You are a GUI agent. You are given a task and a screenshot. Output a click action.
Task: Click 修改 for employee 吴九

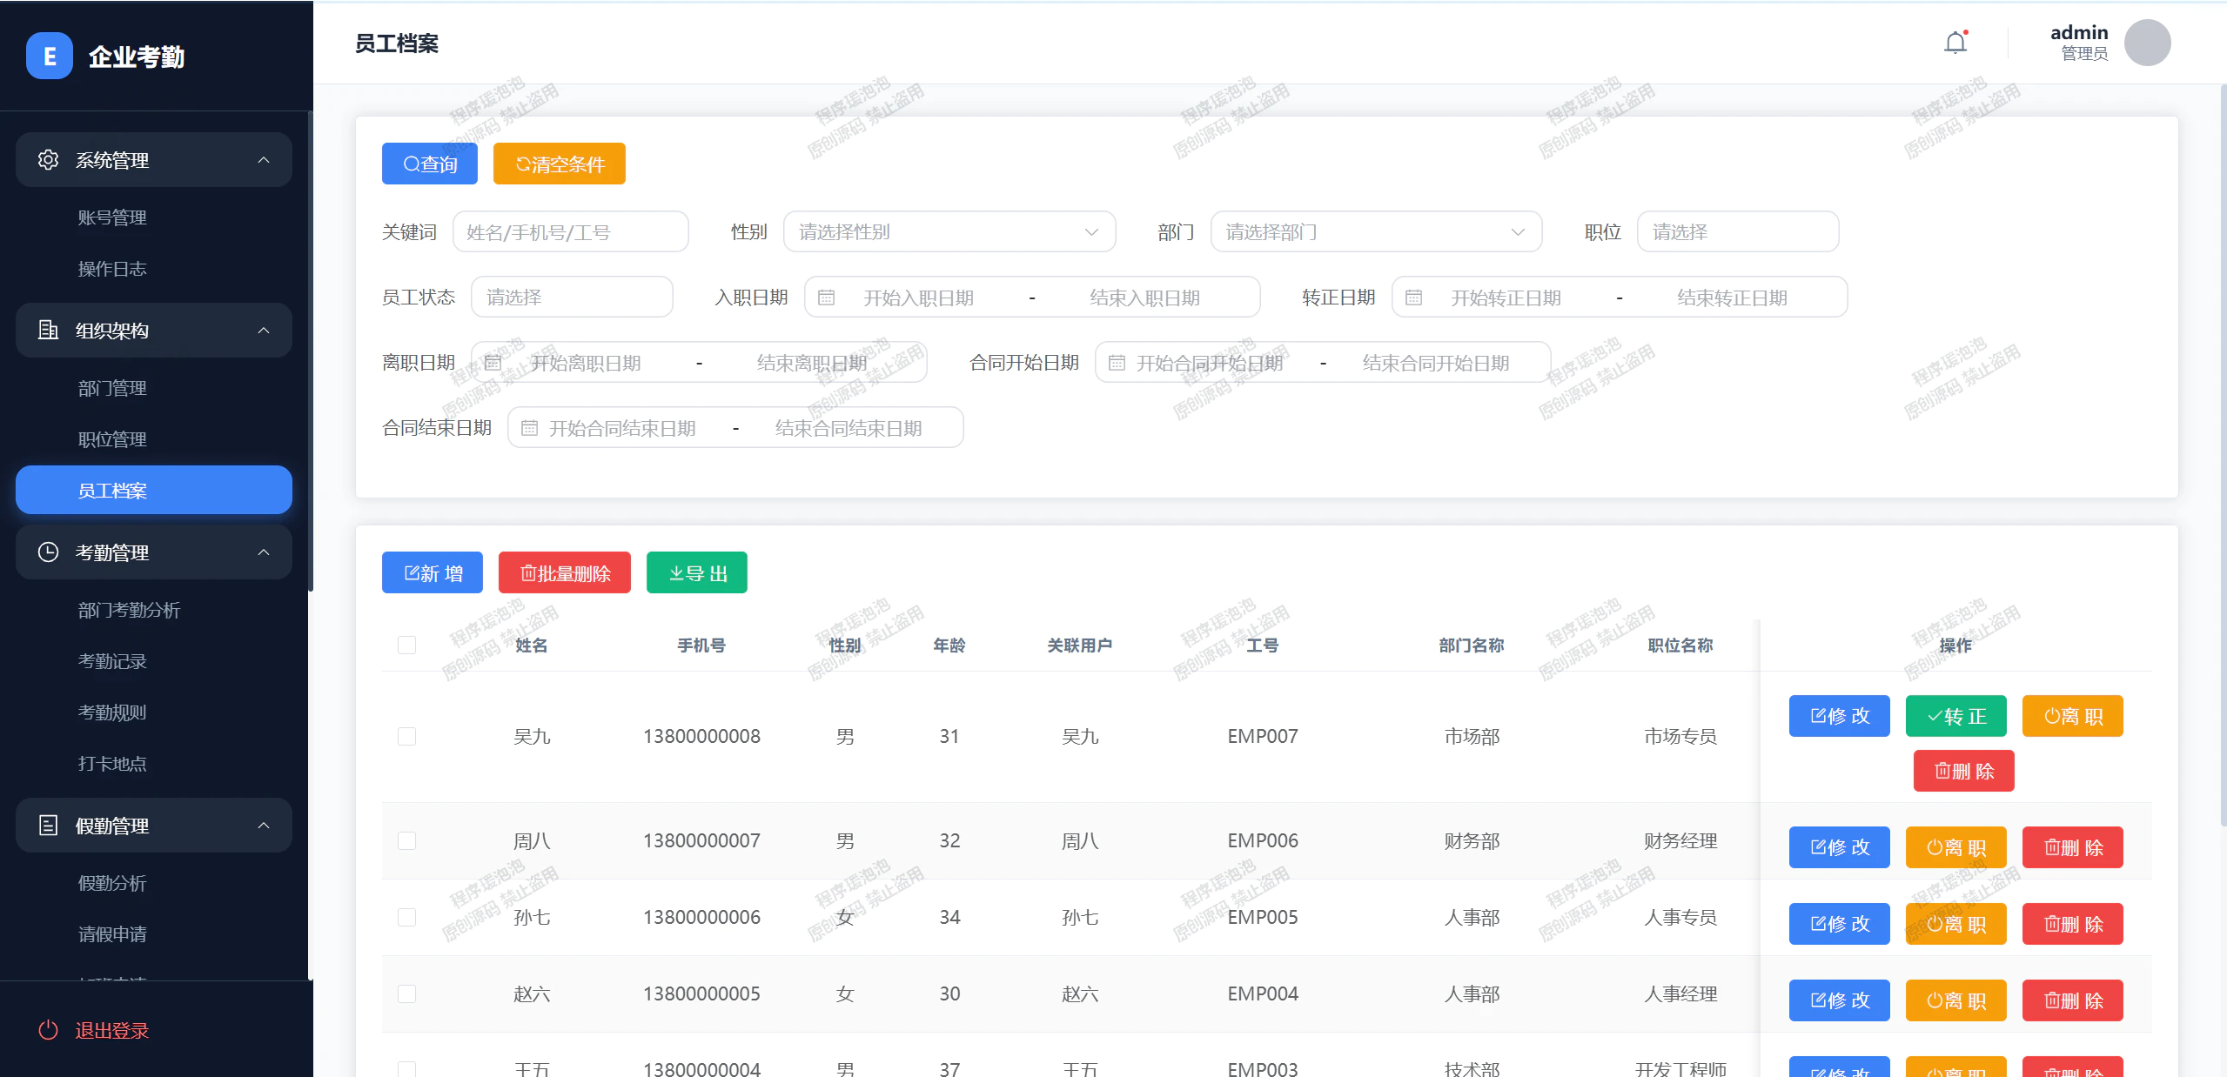click(x=1840, y=716)
